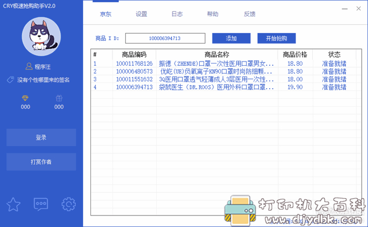Click 准备就绪 status in row 2
The height and width of the screenshot is (227, 368).
[x=334, y=71]
